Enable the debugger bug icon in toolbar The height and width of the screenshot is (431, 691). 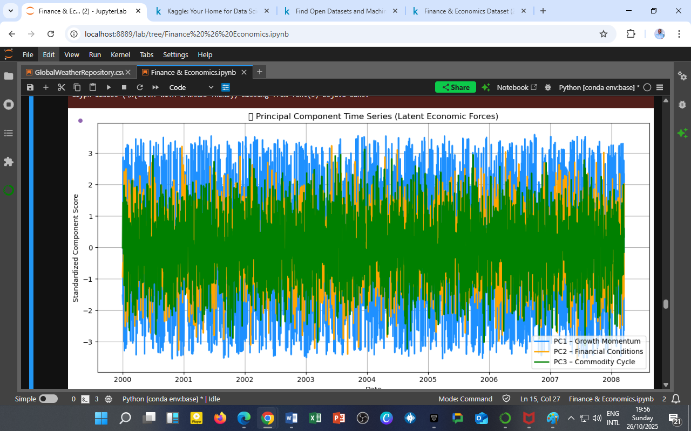[x=548, y=87]
